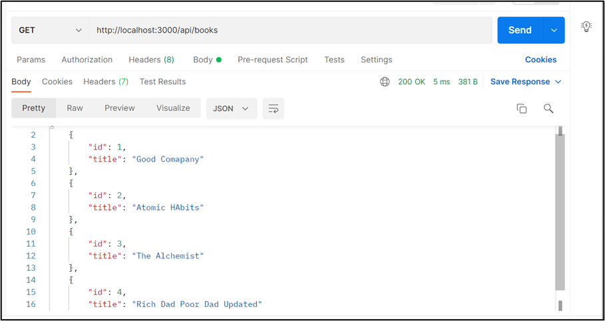Viewport: 605px width, 321px height.
Task: Click "Rich Dad Poor Dad Updated" value
Action: click(x=197, y=304)
